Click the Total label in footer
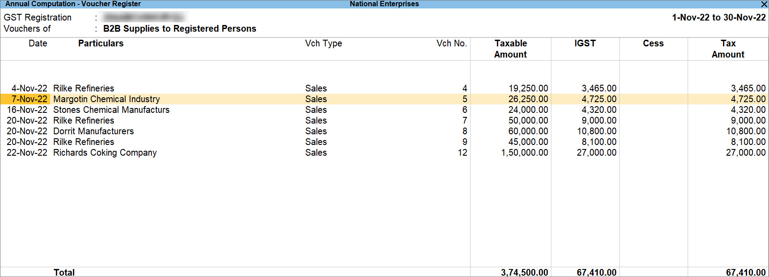 [64, 272]
